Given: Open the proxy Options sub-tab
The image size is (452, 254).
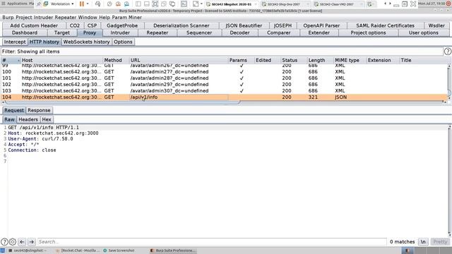Looking at the screenshot, I should pyautogui.click(x=123, y=42).
